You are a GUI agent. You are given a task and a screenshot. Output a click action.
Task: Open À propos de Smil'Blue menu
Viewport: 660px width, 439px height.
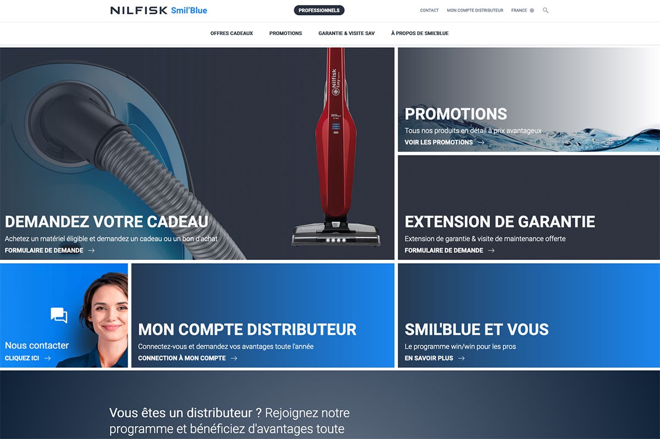[420, 34]
